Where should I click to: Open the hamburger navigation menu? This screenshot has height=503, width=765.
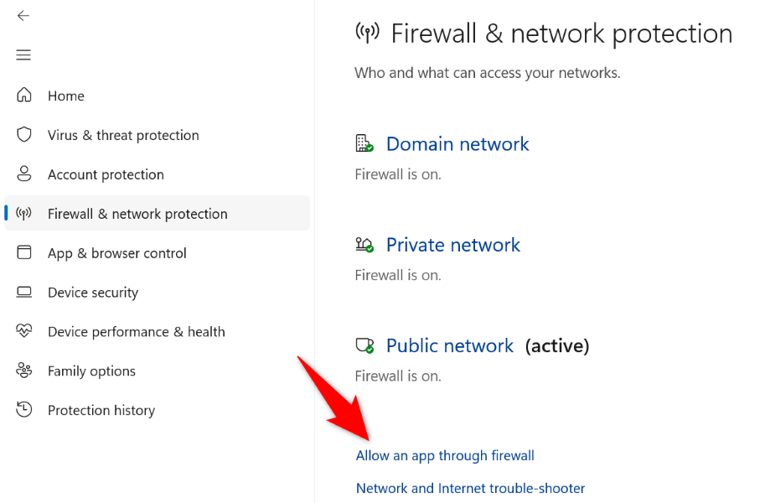[x=23, y=55]
